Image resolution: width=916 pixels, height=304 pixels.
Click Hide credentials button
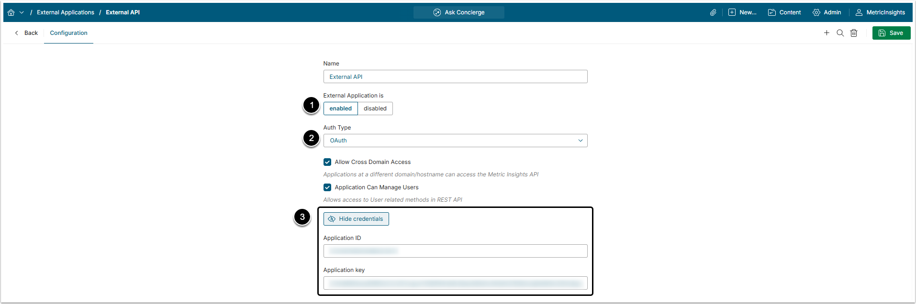[356, 219]
